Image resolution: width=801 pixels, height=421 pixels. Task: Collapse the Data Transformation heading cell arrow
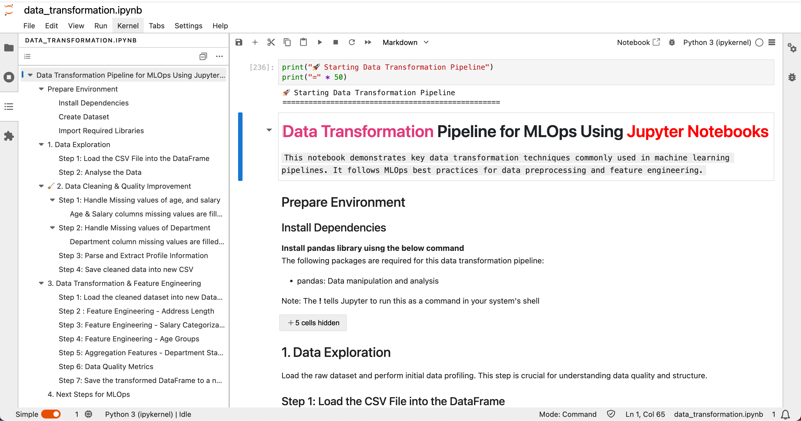click(269, 130)
